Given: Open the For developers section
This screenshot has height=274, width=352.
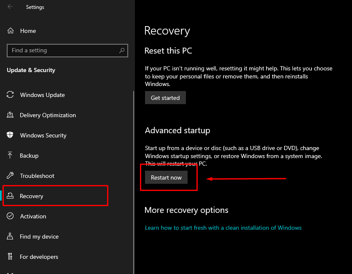Looking at the screenshot, I should (x=39, y=257).
